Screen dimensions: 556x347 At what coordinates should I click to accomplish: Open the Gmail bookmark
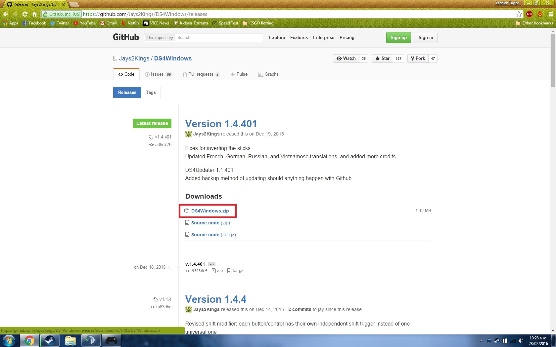pyautogui.click(x=108, y=23)
